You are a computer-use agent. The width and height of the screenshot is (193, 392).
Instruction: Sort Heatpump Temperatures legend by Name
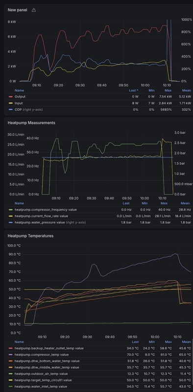(x=19, y=342)
